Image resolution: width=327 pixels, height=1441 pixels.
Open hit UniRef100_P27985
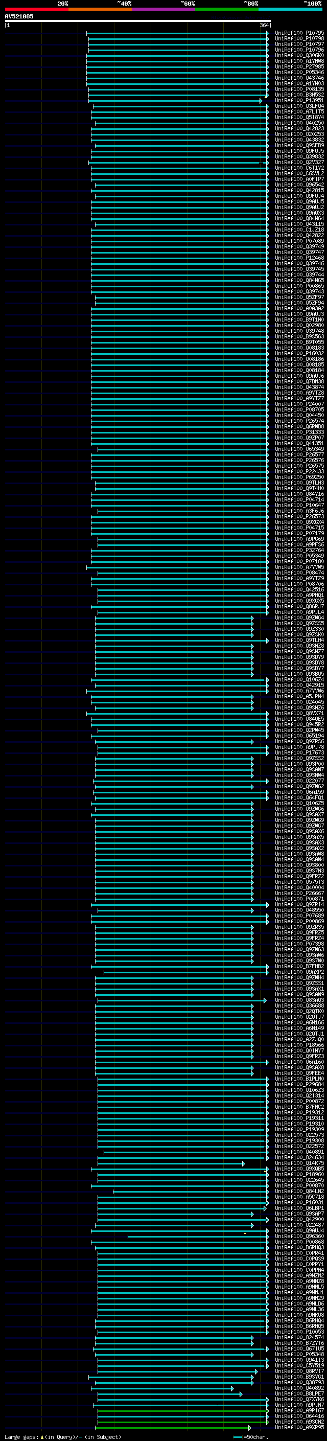[x=299, y=66]
